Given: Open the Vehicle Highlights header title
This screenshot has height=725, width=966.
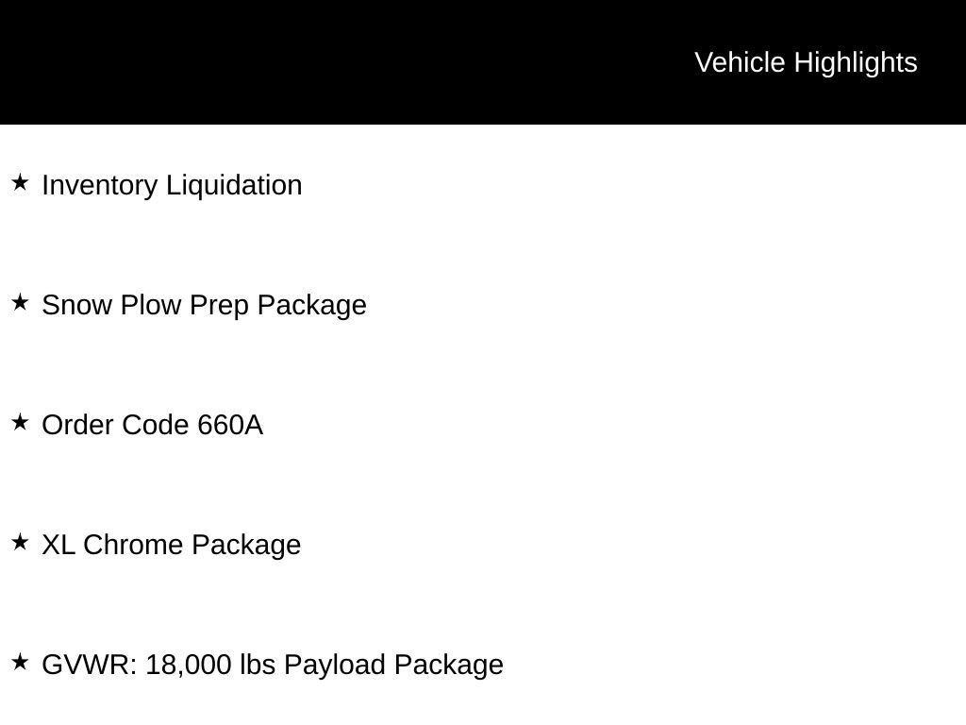Looking at the screenshot, I should click(806, 63).
